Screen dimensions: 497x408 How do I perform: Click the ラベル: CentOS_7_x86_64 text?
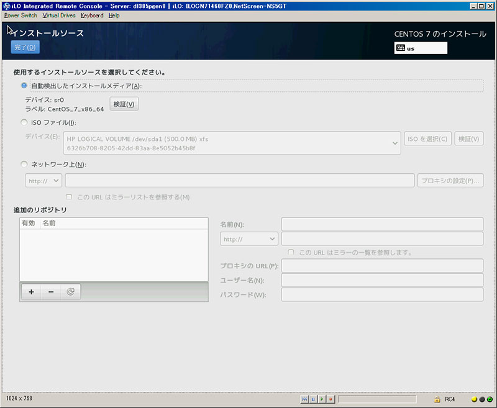tap(65, 109)
